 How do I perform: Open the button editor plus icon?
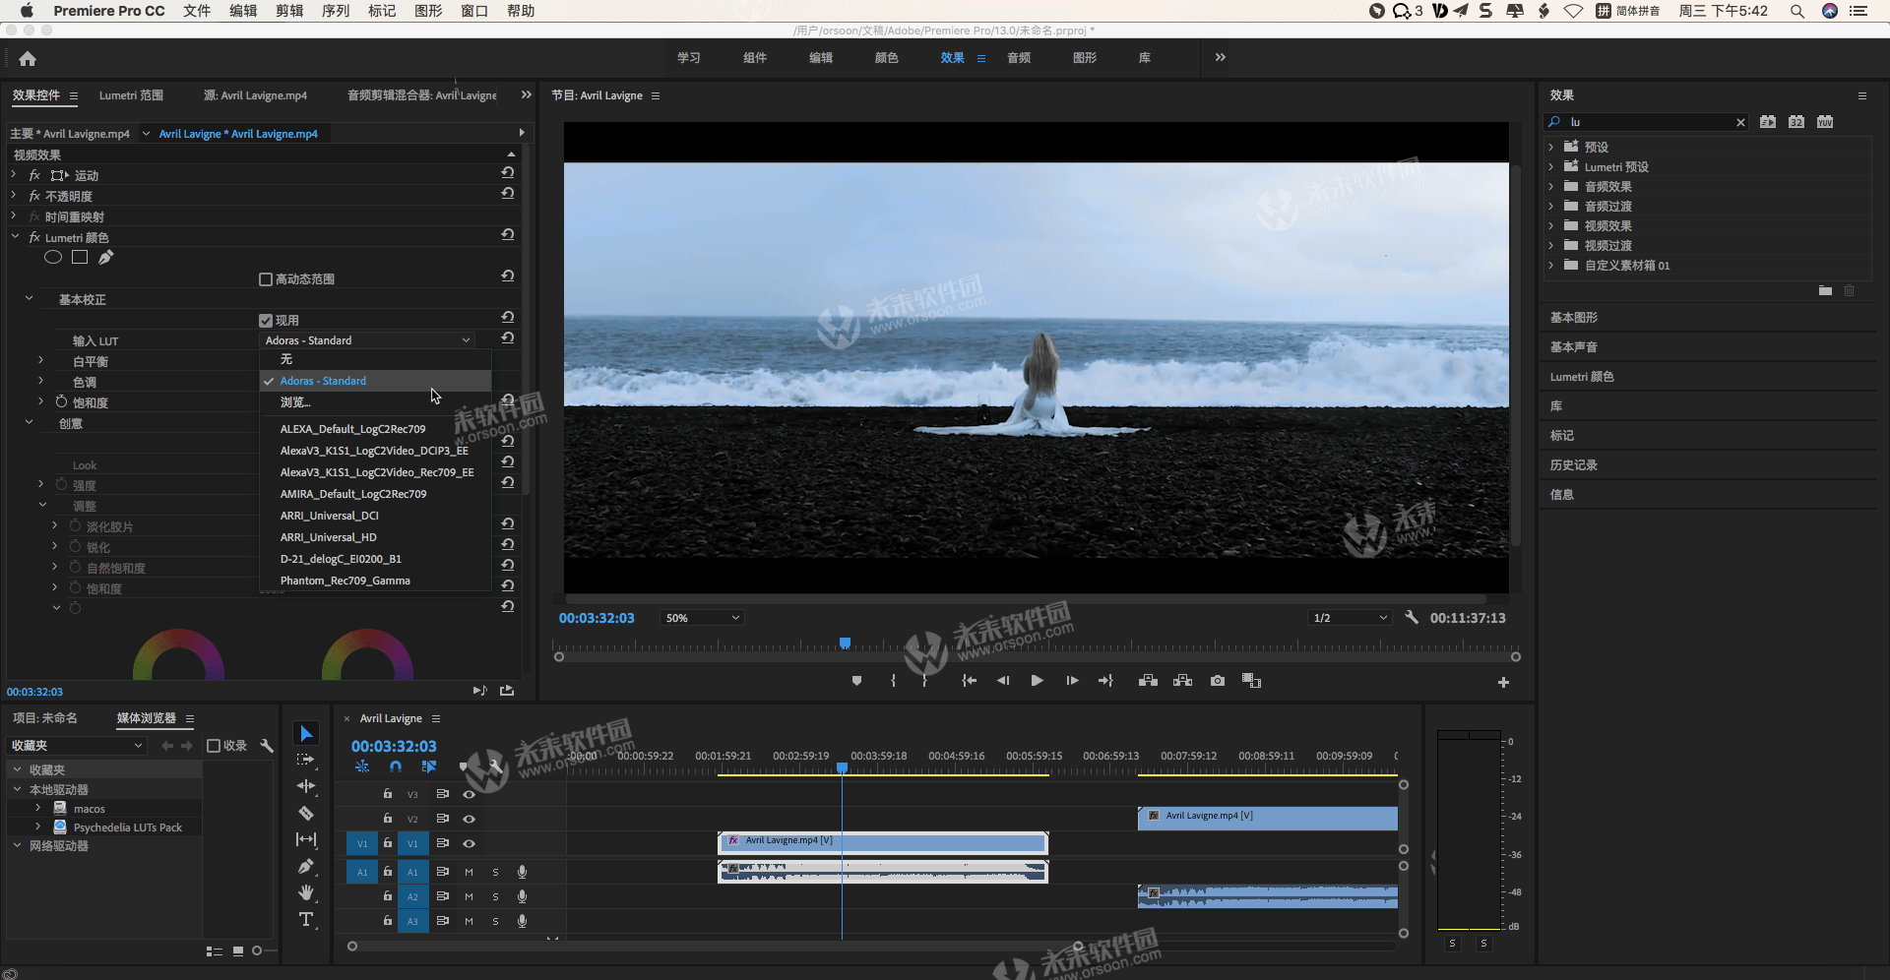pyautogui.click(x=1503, y=682)
